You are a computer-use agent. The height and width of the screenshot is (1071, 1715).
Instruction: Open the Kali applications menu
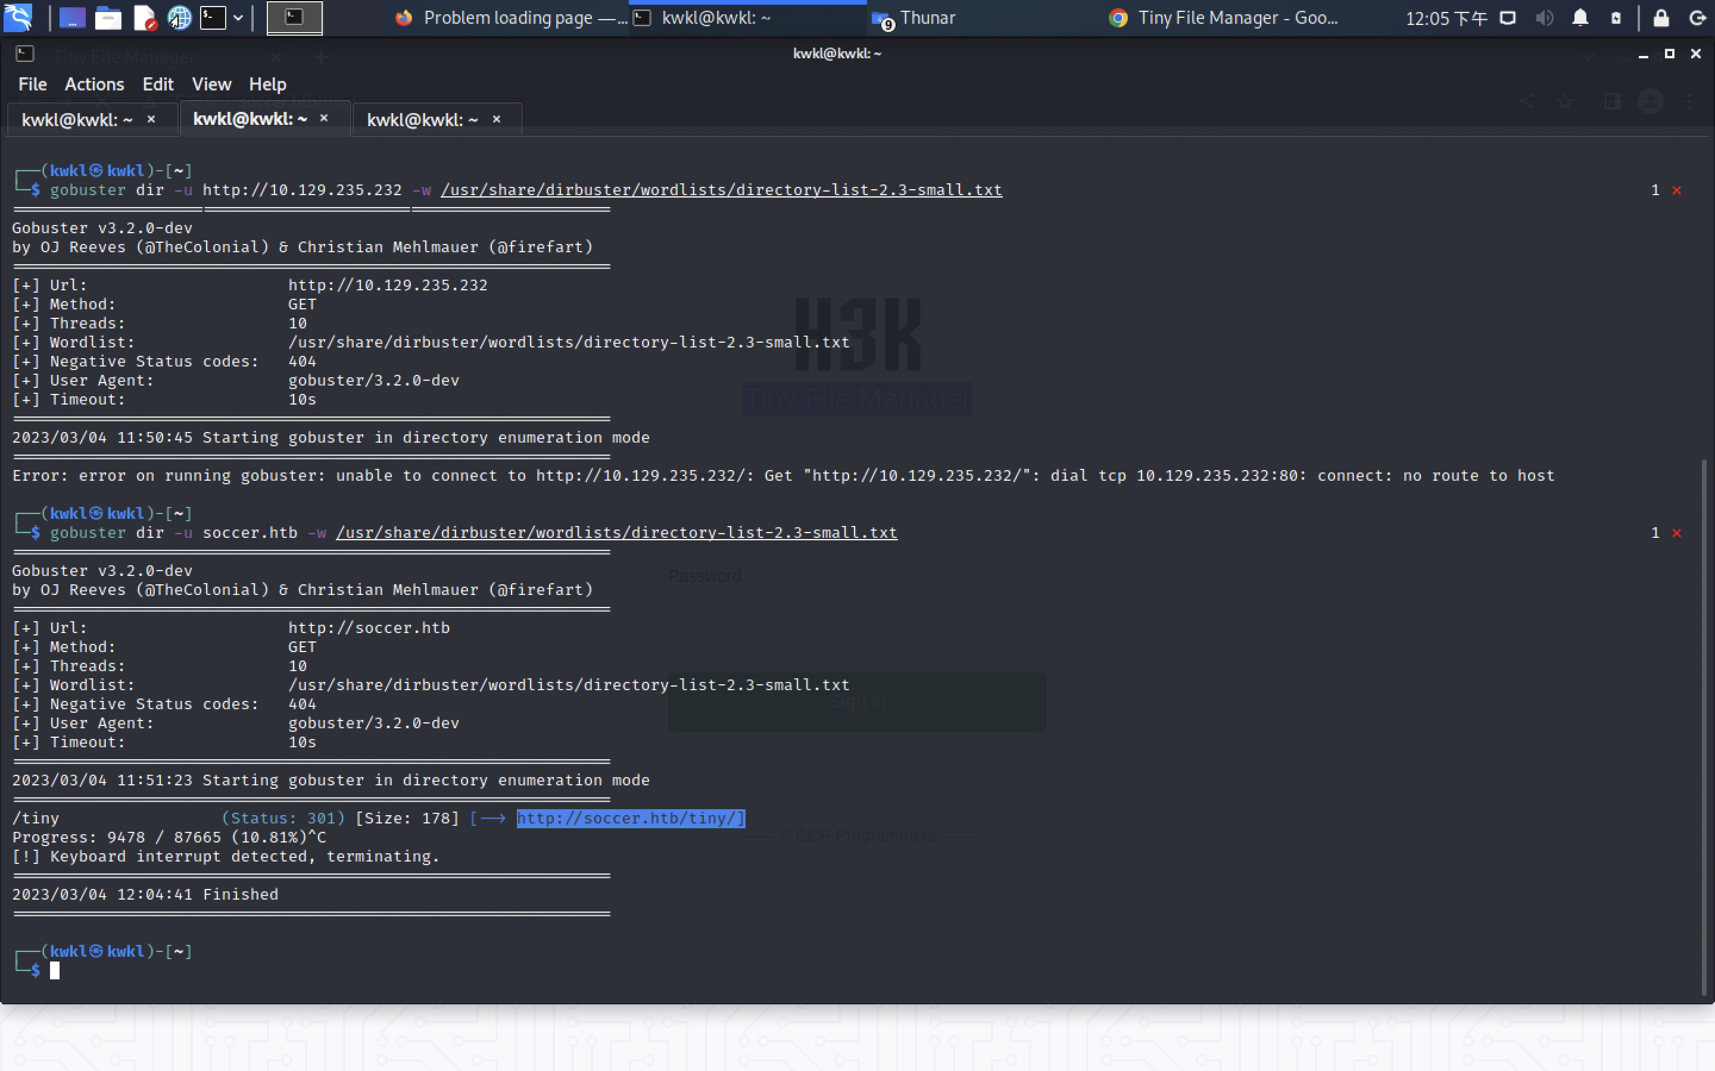tap(18, 17)
